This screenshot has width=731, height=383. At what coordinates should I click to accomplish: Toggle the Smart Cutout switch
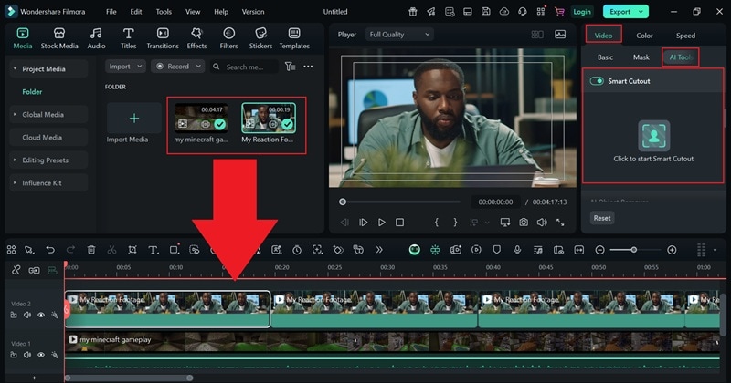tap(597, 81)
